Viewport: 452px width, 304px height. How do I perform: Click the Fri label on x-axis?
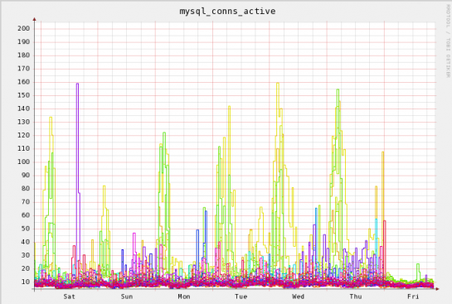[x=413, y=297]
